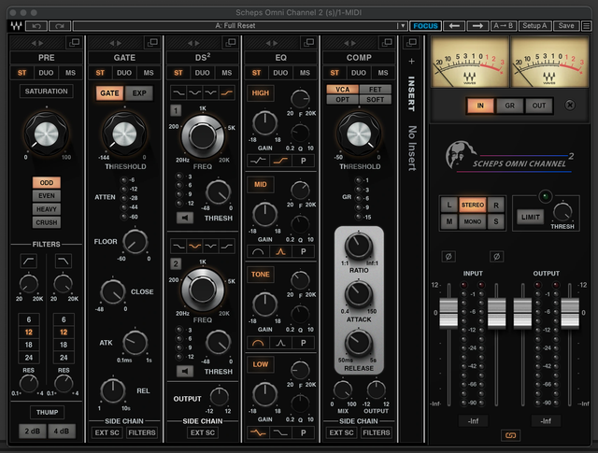Audition DS2 band 2 speaker icon
Screen dimensions: 598x453
185,371
